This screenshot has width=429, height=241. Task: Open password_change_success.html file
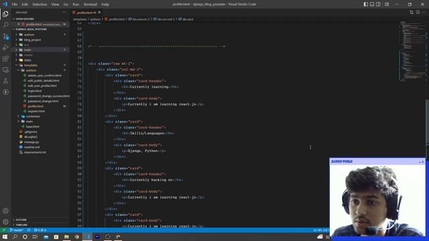[x=48, y=96]
